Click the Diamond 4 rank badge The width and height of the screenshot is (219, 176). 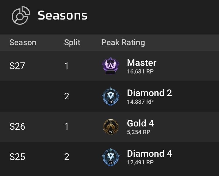pos(111,157)
